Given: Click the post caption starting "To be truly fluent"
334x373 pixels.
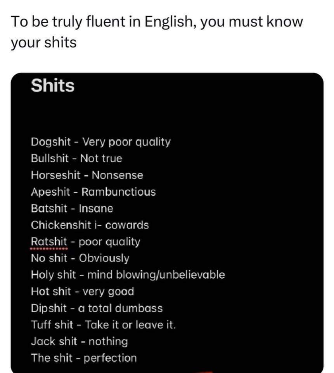Looking at the screenshot, I should tap(156, 22).
